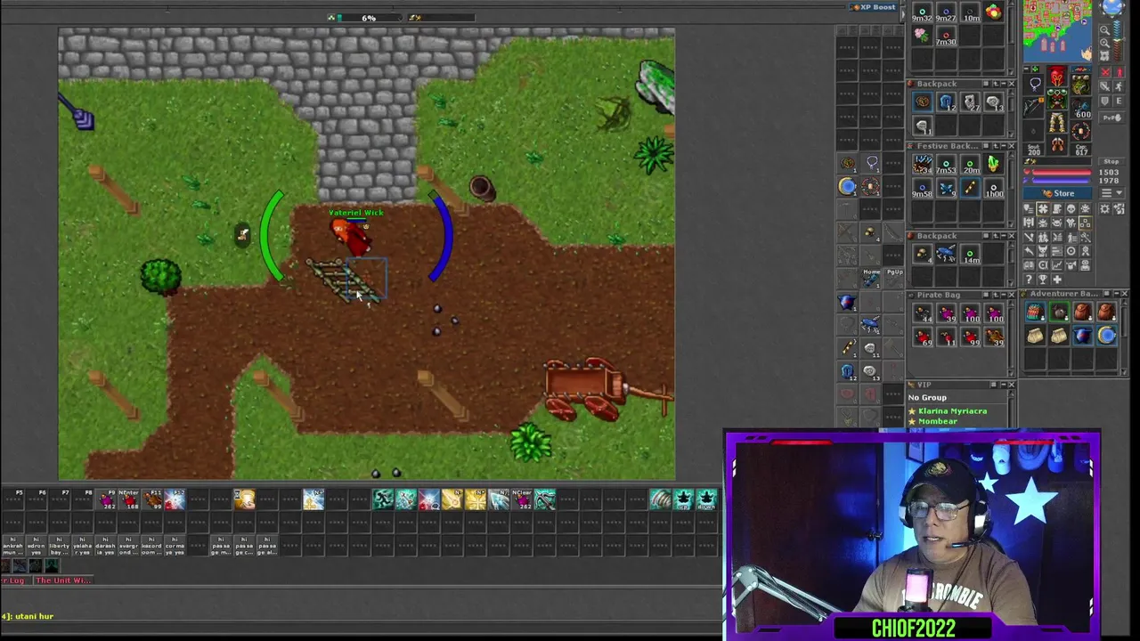Click the 'hi liberty bay' hotkey

[60, 546]
